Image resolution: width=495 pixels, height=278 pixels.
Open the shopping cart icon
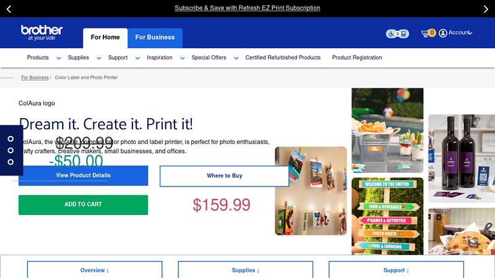(425, 33)
